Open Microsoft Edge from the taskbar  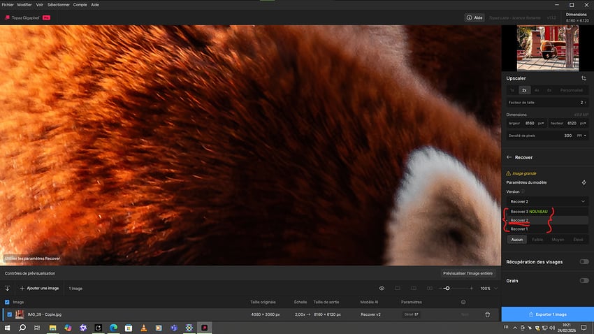pos(114,327)
